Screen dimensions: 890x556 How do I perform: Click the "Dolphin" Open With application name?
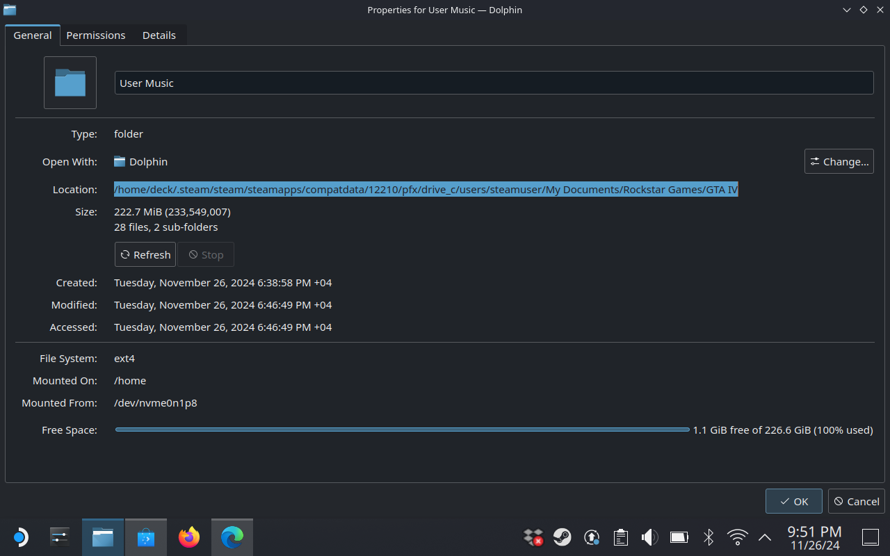[x=149, y=161]
